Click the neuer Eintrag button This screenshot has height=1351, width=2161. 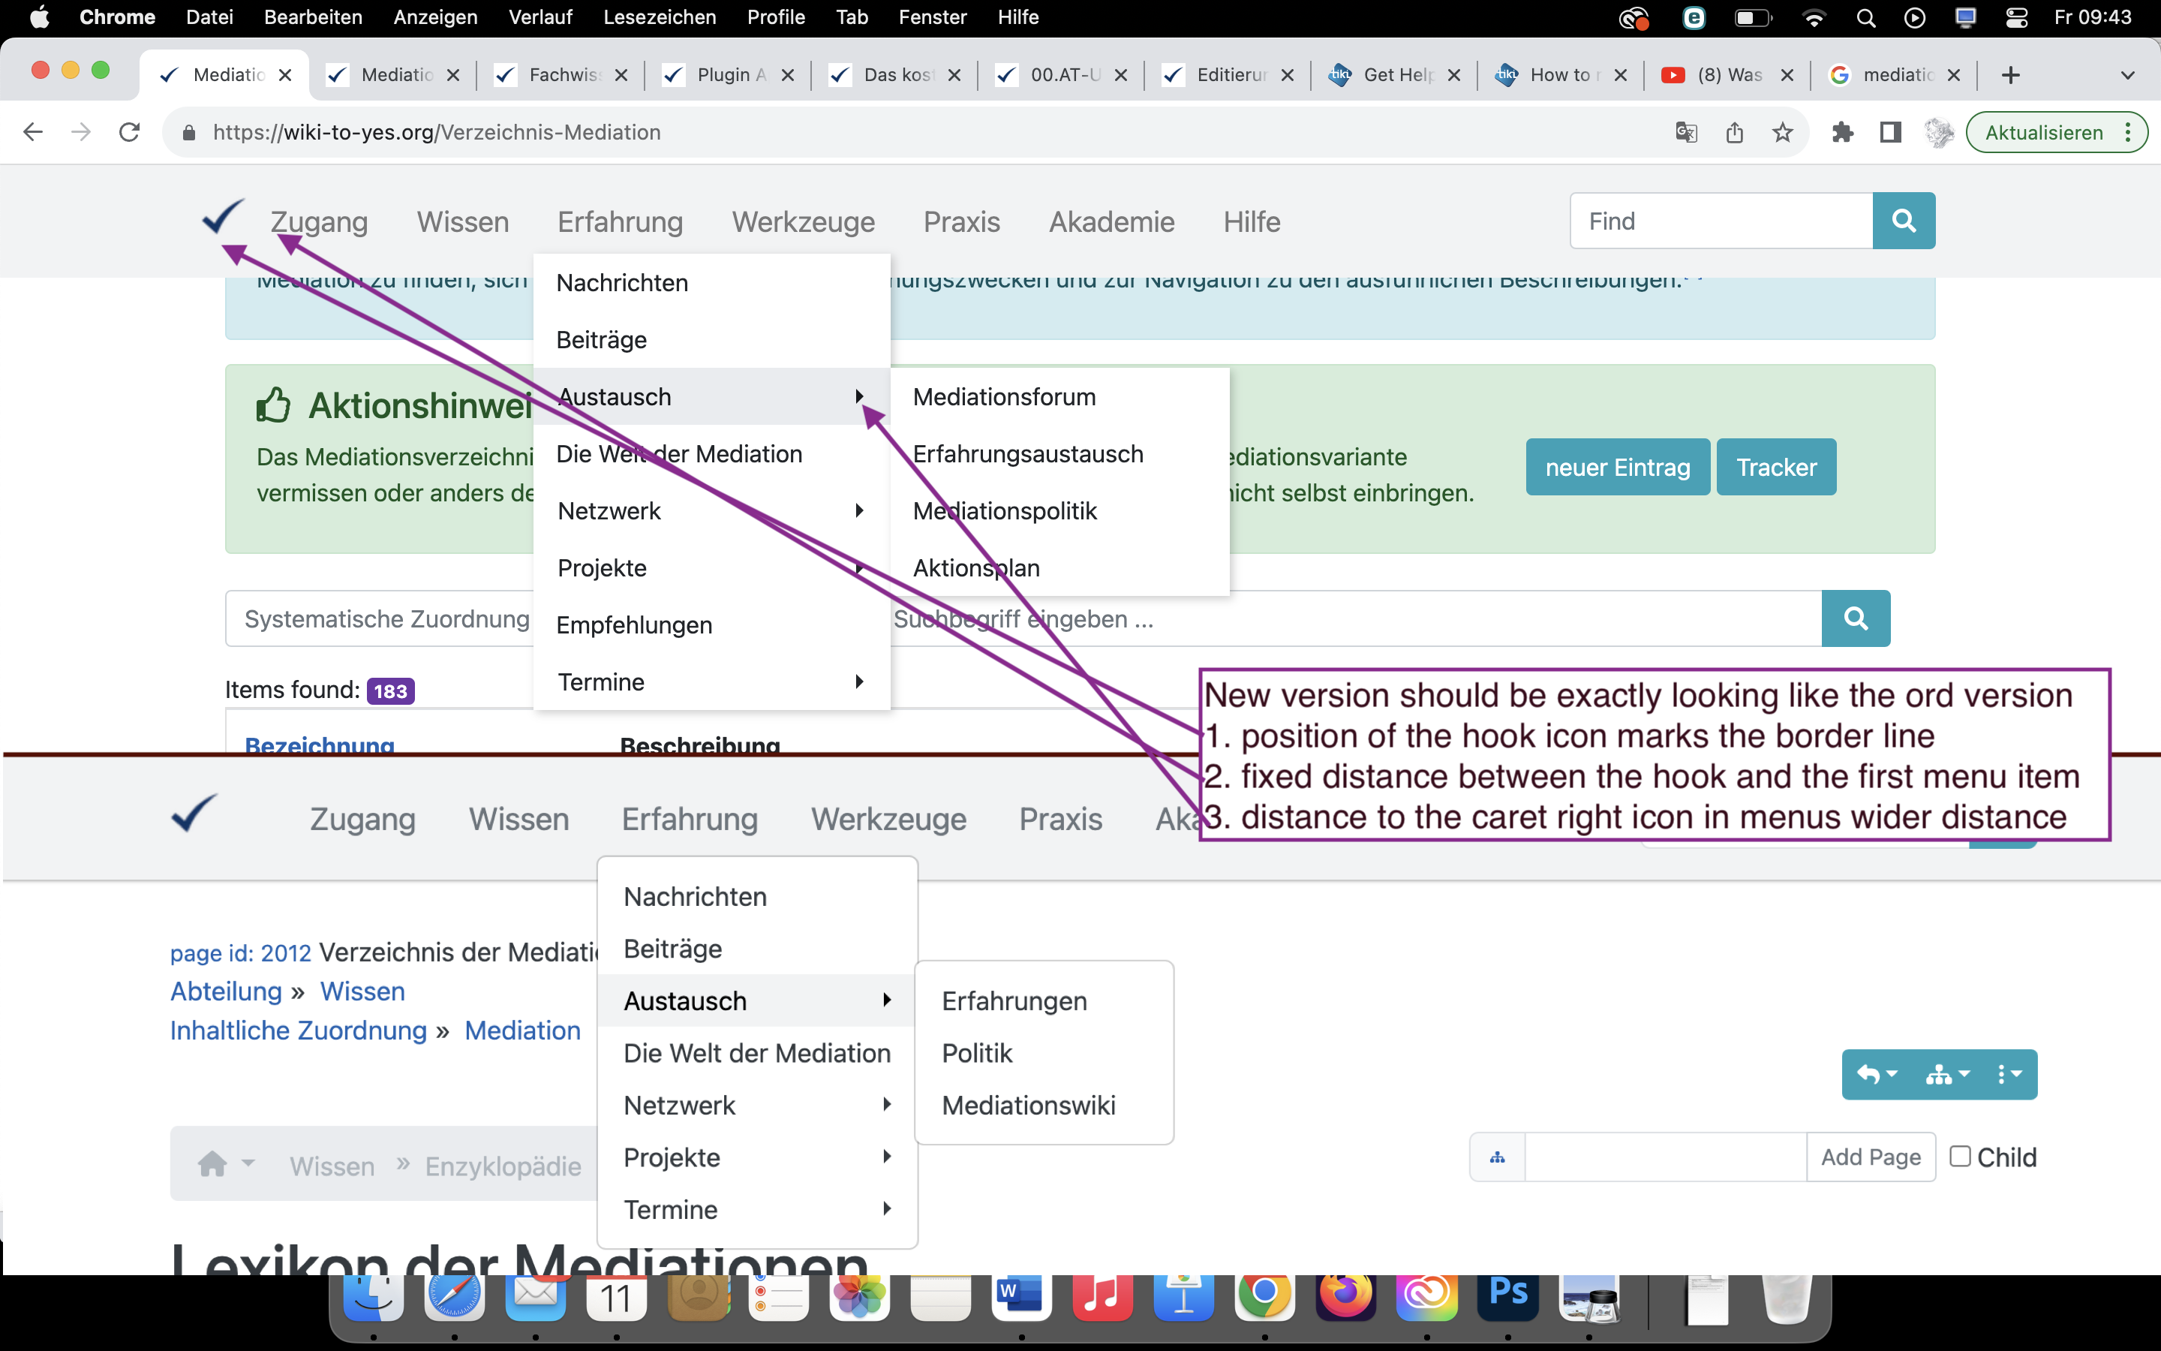[x=1617, y=468]
